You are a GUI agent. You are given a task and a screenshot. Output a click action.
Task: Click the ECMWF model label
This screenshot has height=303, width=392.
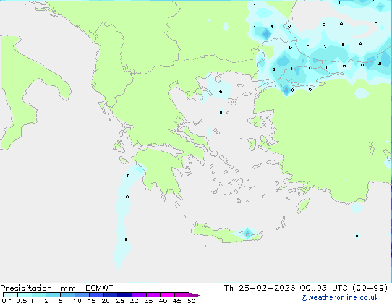pos(100,288)
